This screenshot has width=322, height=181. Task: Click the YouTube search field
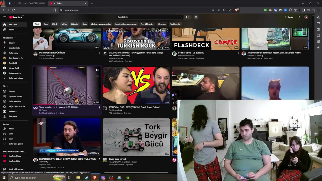(x=148, y=17)
